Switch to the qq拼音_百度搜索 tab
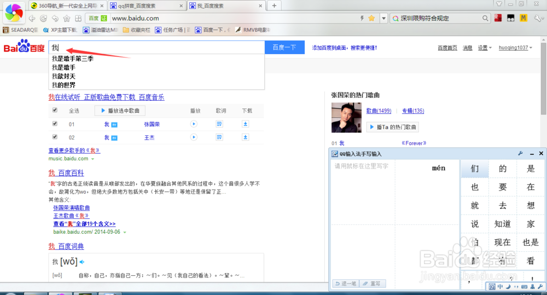Image resolution: width=547 pixels, height=295 pixels. coord(147,5)
